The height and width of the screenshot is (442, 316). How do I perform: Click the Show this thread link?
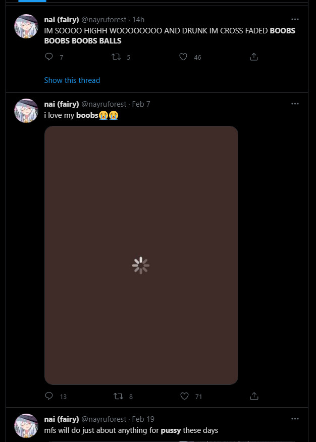coord(72,80)
